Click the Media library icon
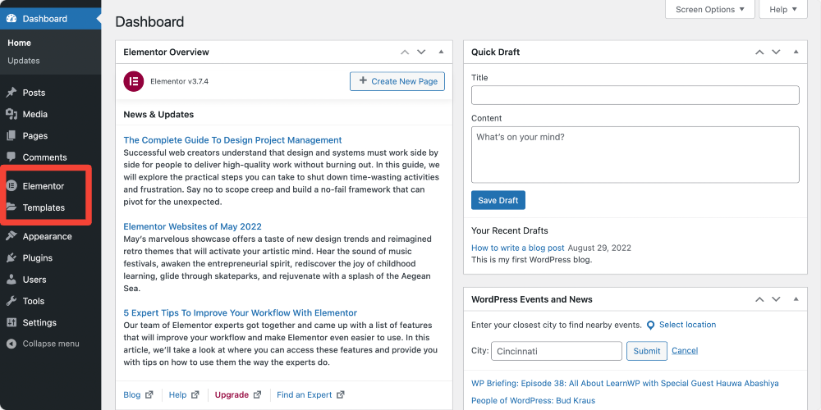This screenshot has height=410, width=821. (11, 114)
